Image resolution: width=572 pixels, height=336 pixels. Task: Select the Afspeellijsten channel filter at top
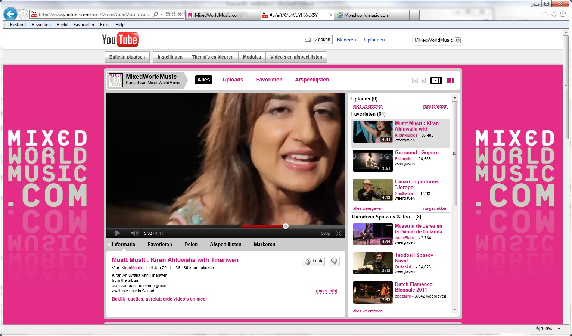312,80
